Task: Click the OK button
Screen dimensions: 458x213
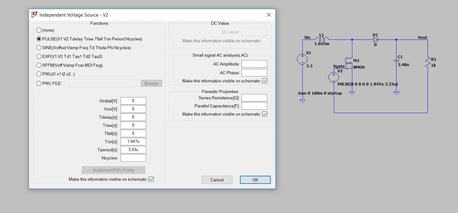Action: click(x=255, y=180)
